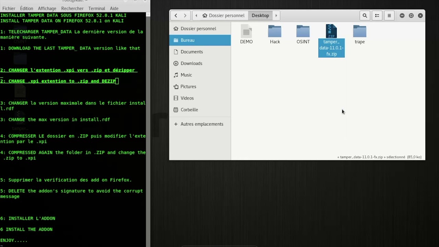Click Bureau in the sidebar
This screenshot has width=439, height=247.
click(x=187, y=40)
